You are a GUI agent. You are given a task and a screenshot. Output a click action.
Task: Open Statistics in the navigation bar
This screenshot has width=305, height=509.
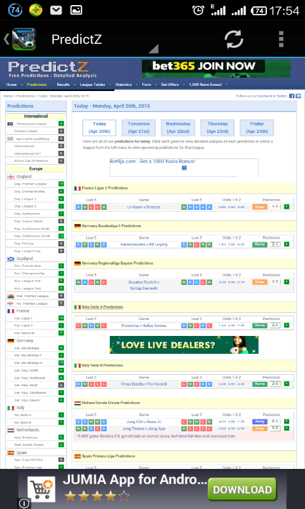click(x=123, y=85)
